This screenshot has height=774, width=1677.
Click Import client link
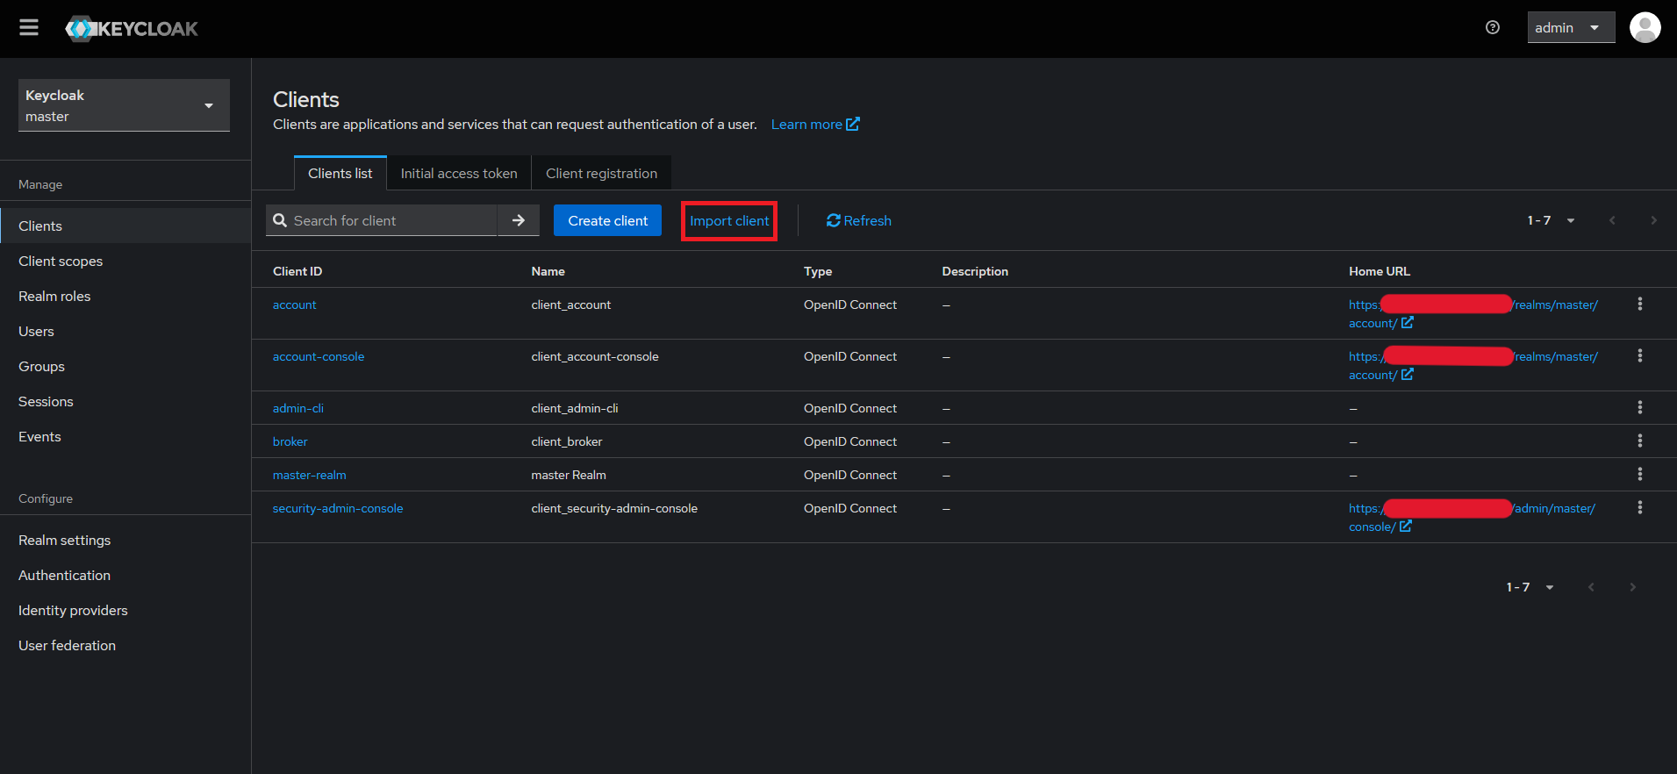click(x=729, y=220)
